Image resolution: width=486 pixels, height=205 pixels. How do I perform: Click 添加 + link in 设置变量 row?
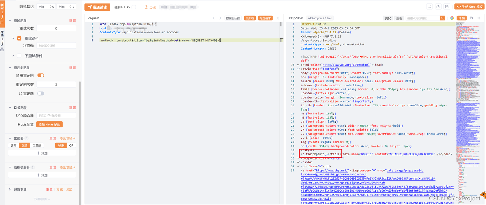pyautogui.click(x=71, y=189)
